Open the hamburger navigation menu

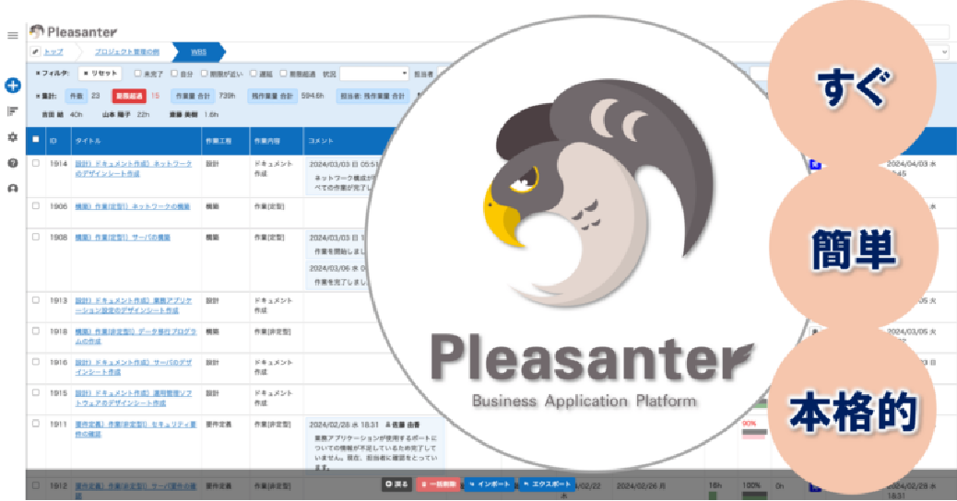pos(12,35)
